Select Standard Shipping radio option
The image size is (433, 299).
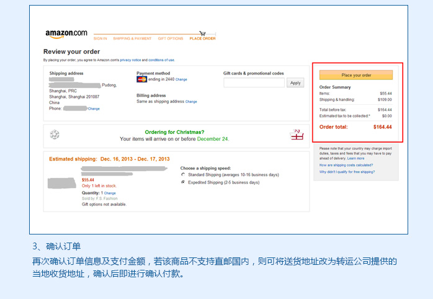[183, 174]
